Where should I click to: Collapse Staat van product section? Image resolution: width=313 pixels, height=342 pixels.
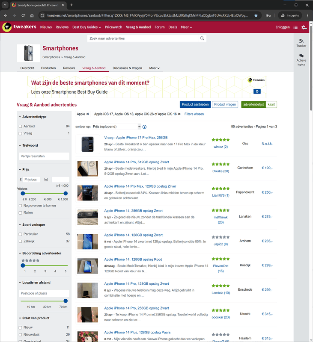34,318
